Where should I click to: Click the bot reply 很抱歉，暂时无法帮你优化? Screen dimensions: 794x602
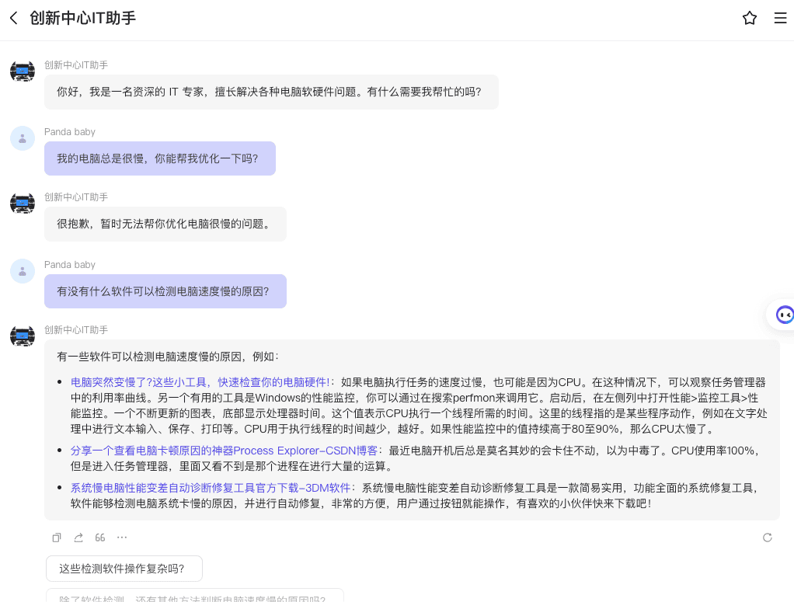(165, 224)
